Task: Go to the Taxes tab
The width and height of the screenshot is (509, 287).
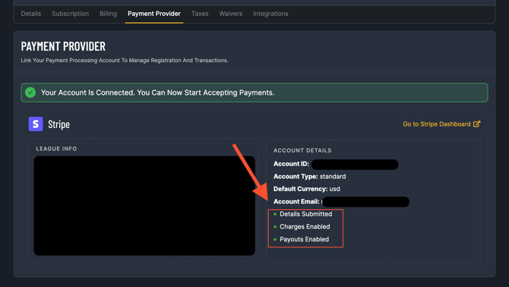Action: coord(200,14)
